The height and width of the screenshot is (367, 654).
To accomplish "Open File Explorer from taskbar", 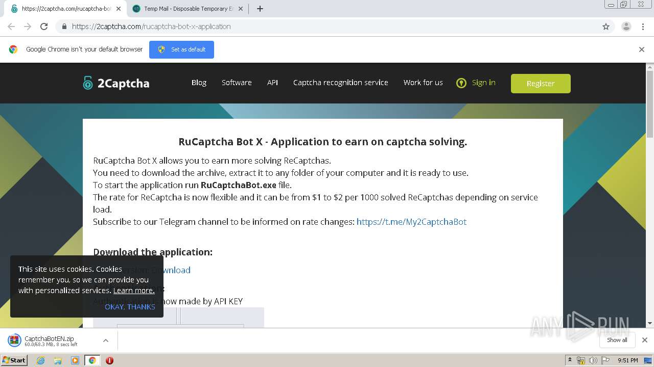I will (58, 360).
